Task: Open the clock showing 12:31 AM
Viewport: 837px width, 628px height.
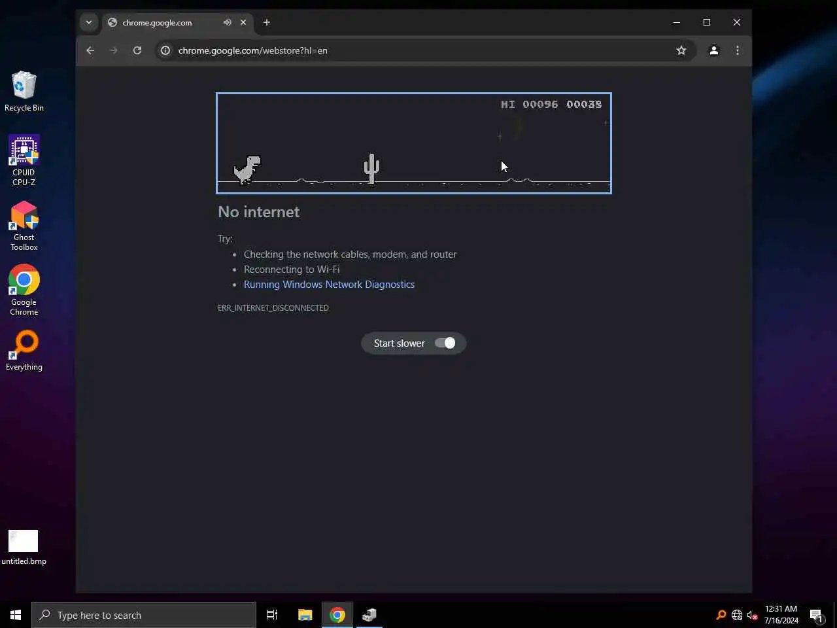Action: [x=781, y=615]
